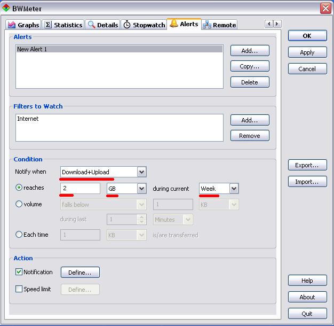
Task: Choose the 'Each time' radio option
Action: tap(19, 234)
